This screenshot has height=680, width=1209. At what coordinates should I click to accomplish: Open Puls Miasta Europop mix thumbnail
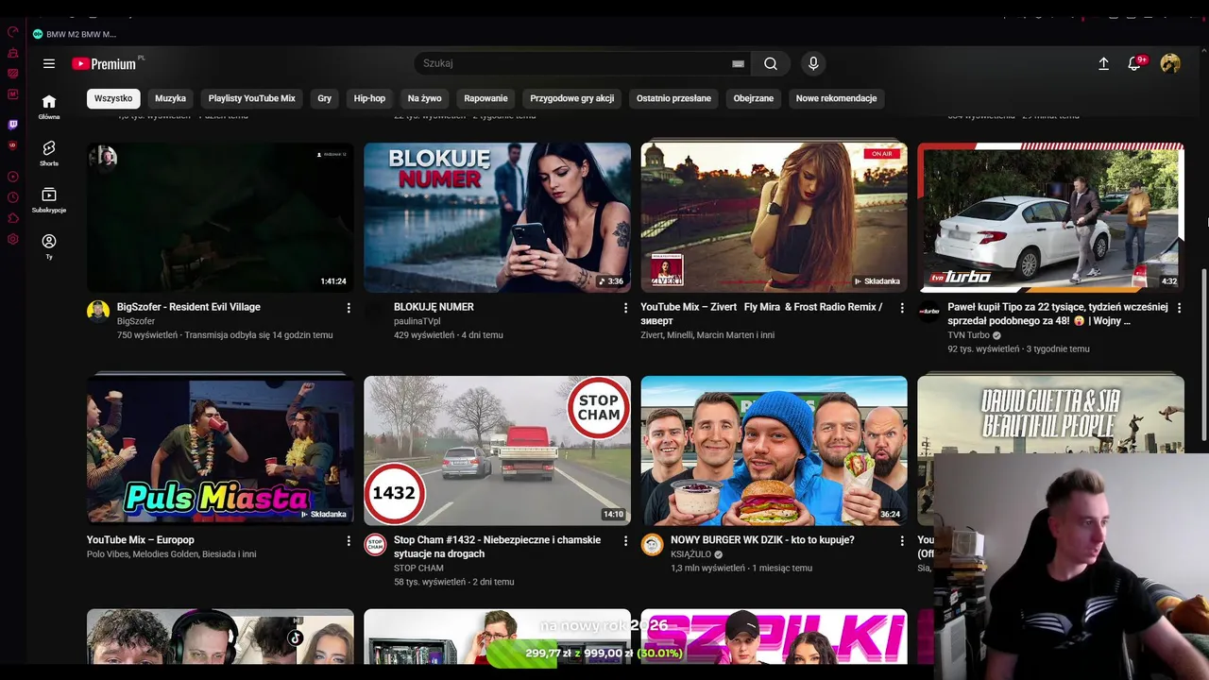tap(220, 450)
